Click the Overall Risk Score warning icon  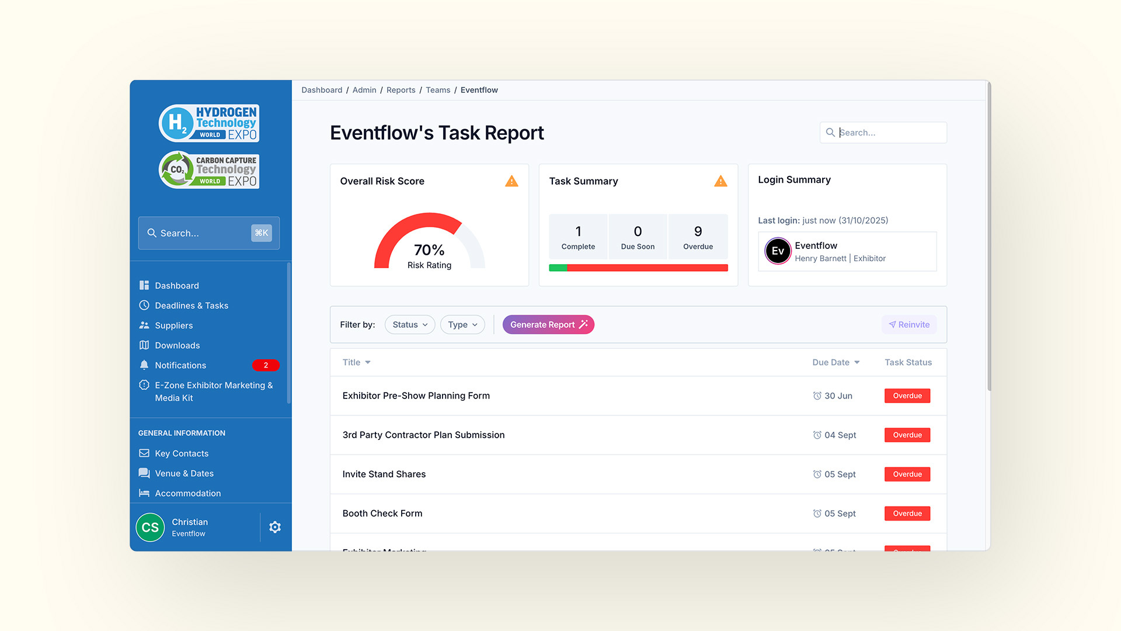(511, 181)
